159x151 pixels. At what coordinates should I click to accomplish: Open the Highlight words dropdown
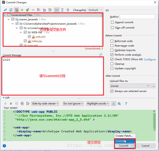(x=98, y=104)
